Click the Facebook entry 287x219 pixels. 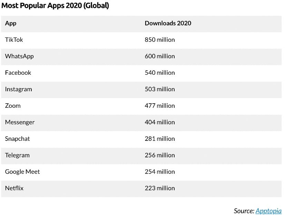(x=18, y=73)
